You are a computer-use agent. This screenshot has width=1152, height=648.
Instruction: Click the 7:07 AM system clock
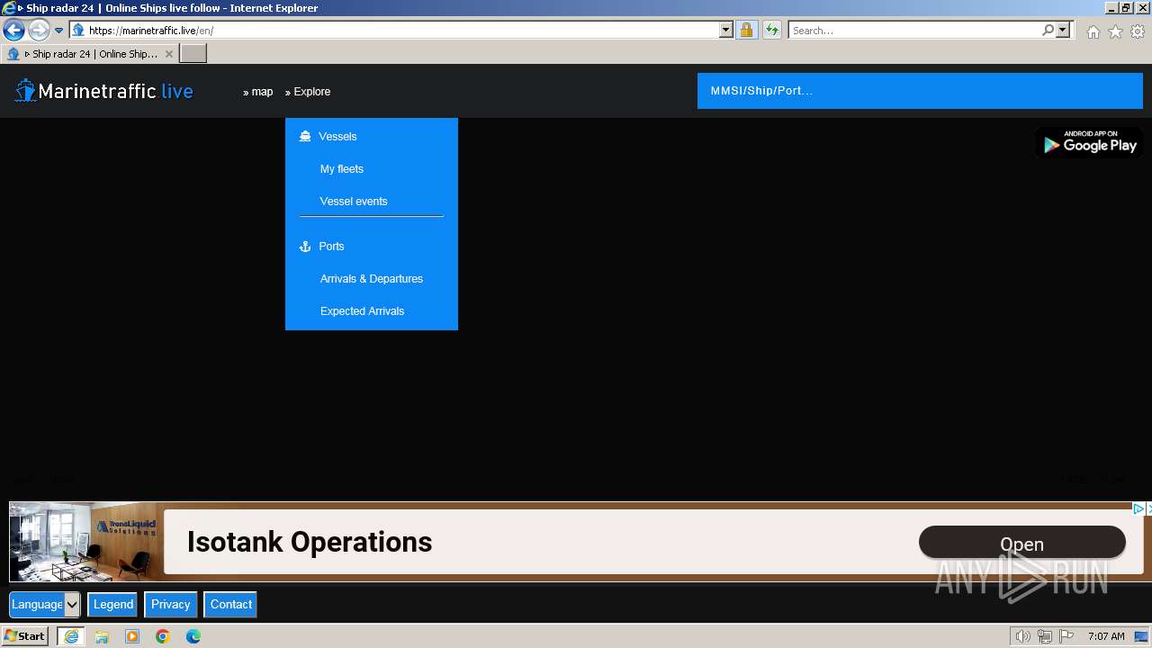click(1106, 636)
